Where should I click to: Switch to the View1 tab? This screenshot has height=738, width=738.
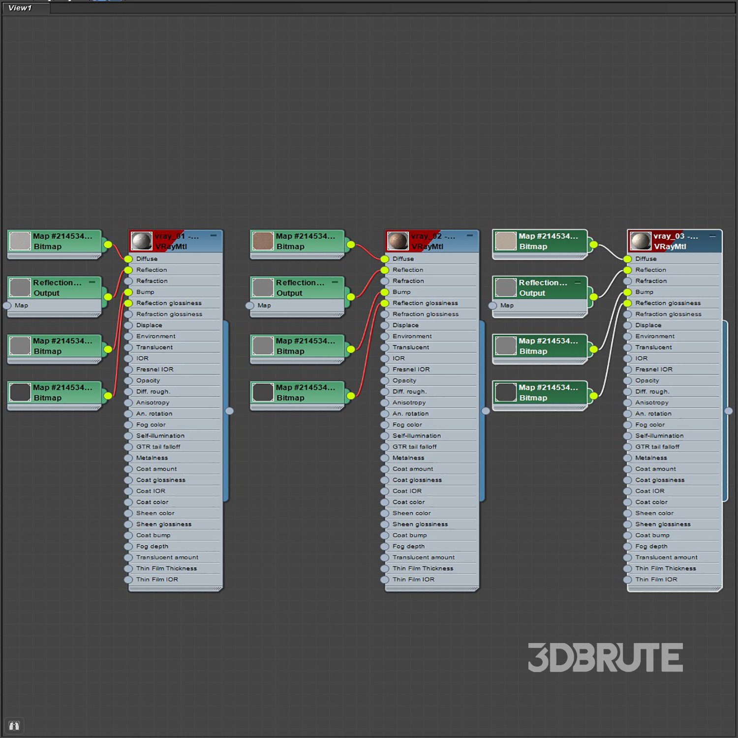(20, 8)
